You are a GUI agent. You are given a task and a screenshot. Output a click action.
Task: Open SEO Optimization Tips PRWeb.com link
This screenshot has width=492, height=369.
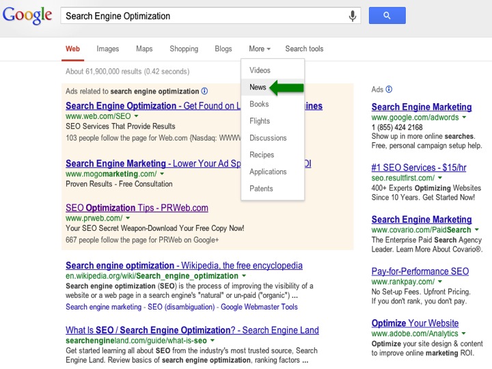click(137, 208)
